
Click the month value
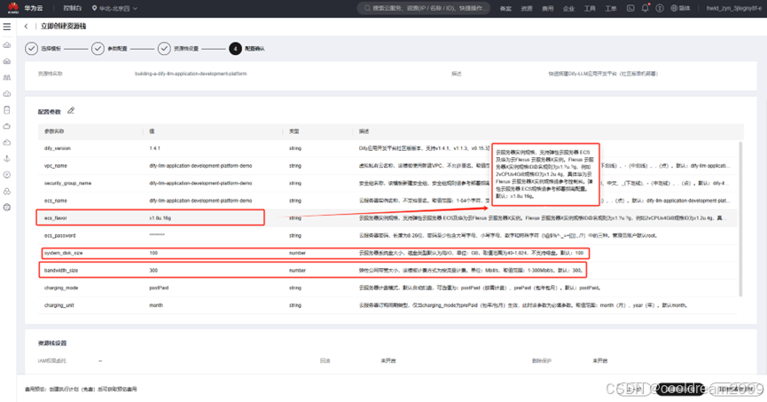click(x=156, y=305)
